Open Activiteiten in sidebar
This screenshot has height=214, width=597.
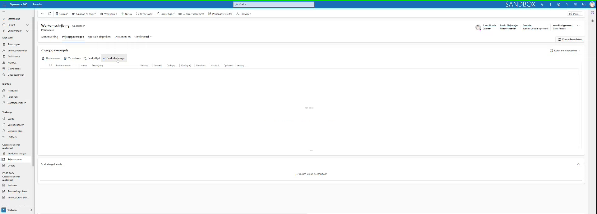coord(14,57)
